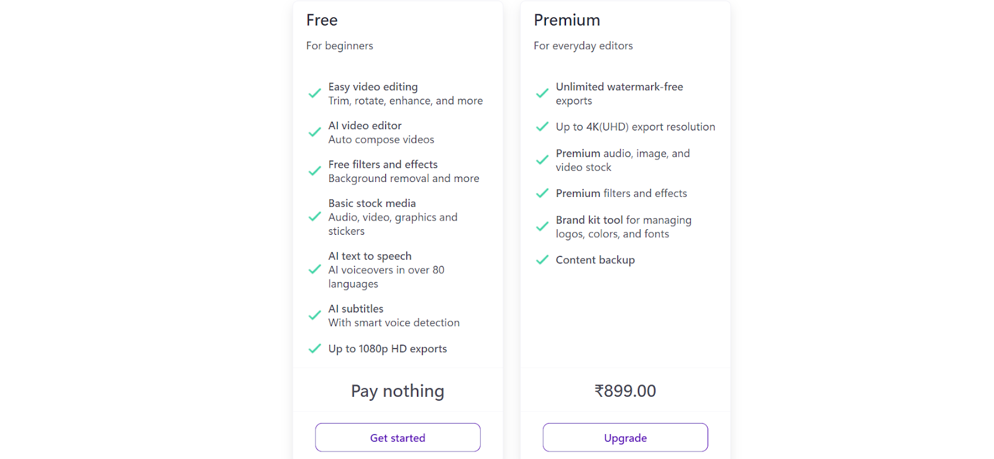
Task: Click checkmark beside Free filters and effects
Action: pos(315,171)
